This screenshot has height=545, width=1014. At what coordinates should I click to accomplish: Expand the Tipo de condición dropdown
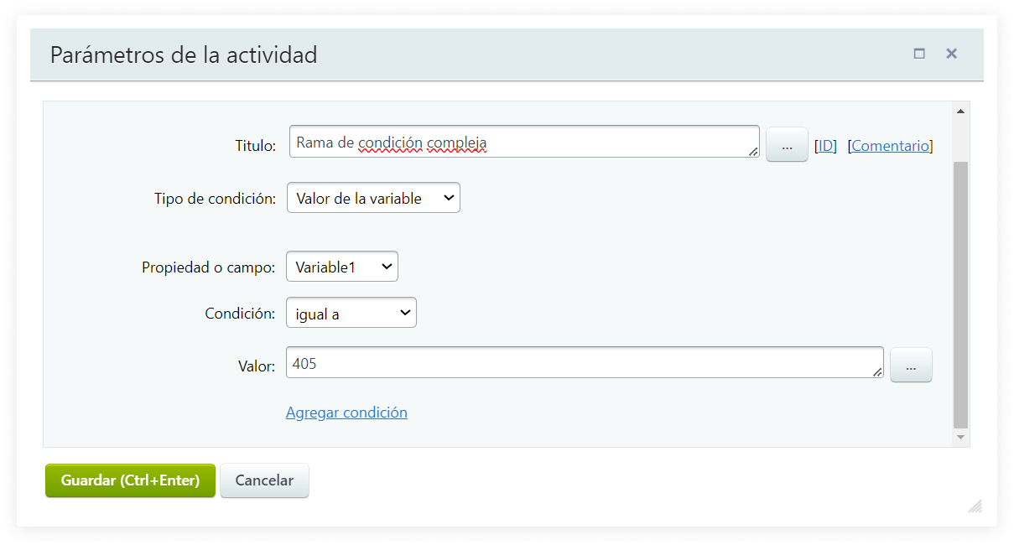(373, 198)
